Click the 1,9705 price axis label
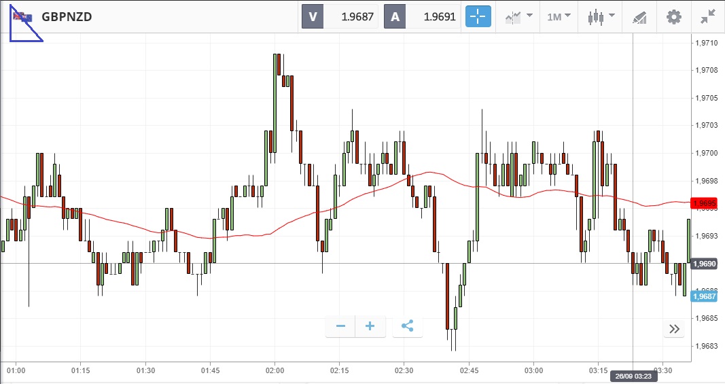725x384 pixels. click(707, 98)
